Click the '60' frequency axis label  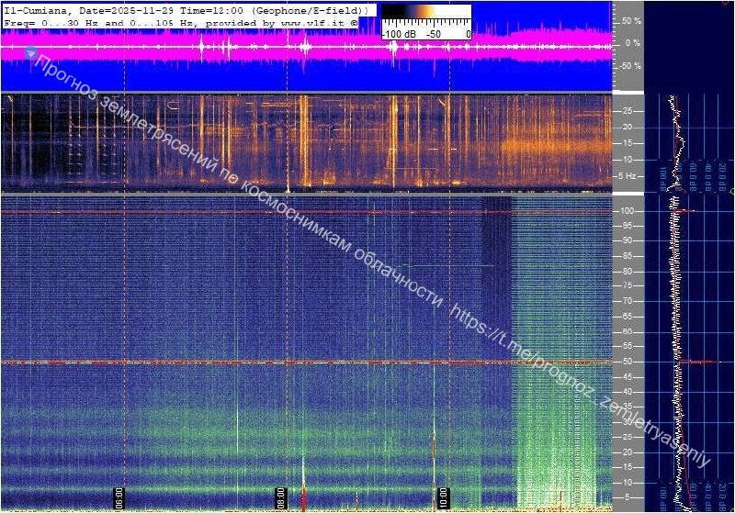(x=628, y=331)
